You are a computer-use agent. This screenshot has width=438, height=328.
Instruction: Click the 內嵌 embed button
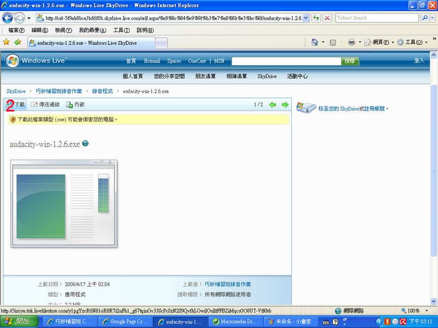[75, 104]
